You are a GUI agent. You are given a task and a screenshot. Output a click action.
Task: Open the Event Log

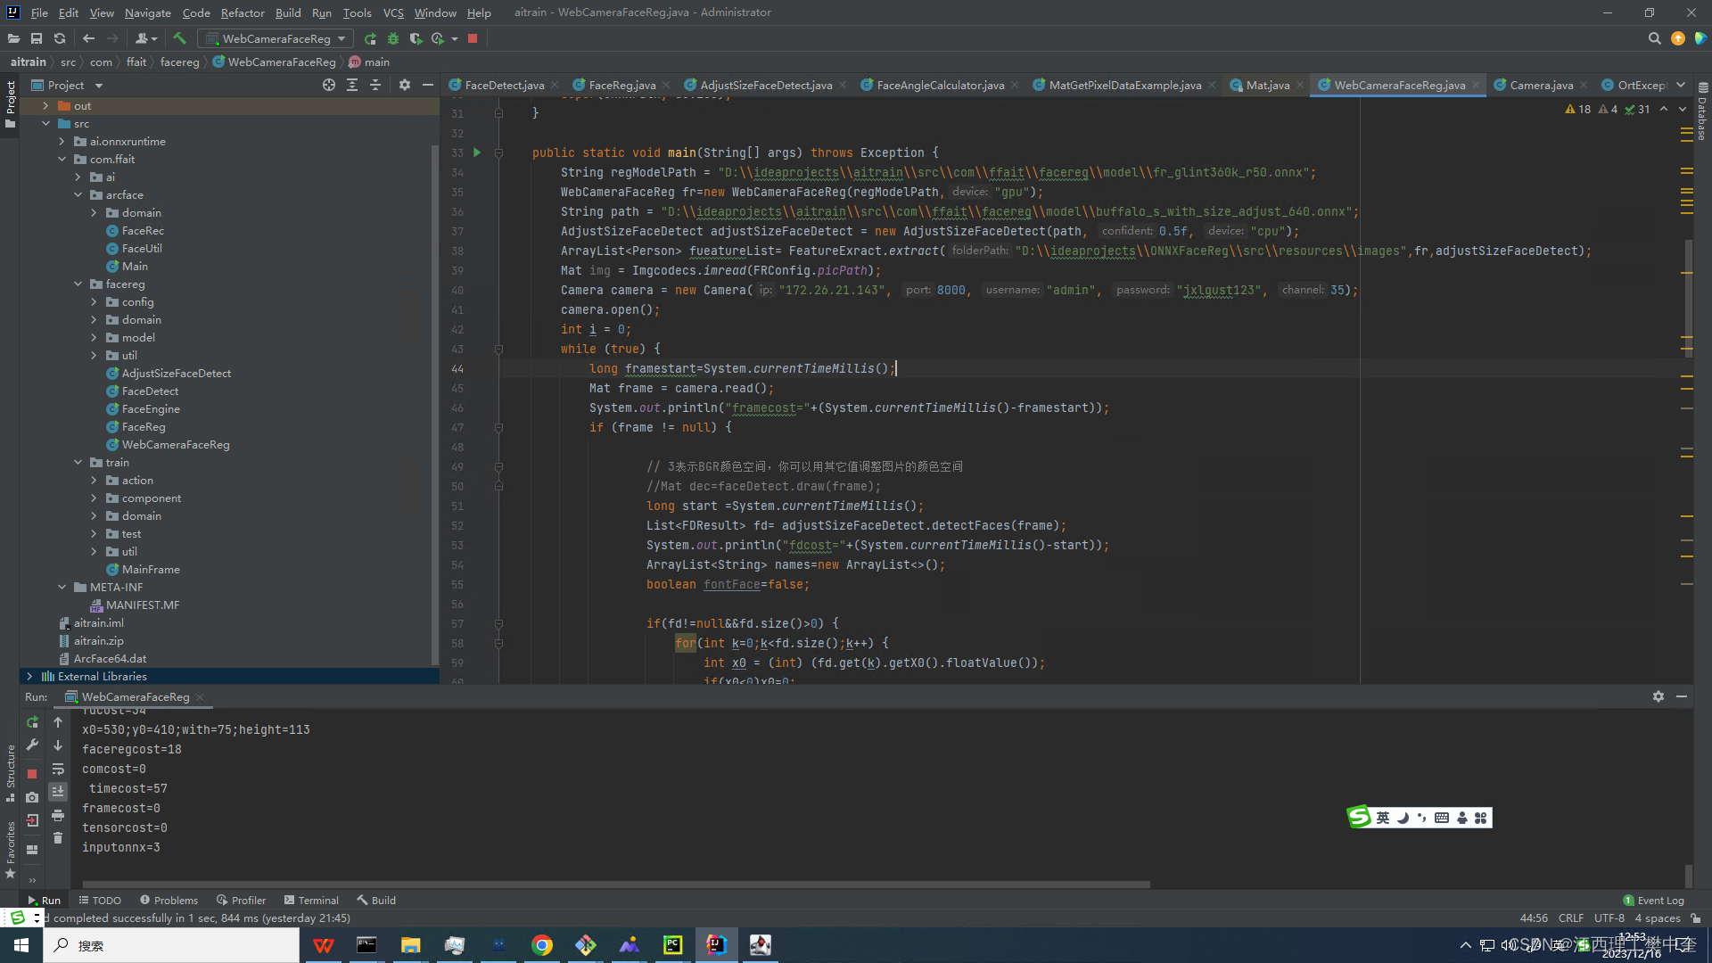point(1653,900)
